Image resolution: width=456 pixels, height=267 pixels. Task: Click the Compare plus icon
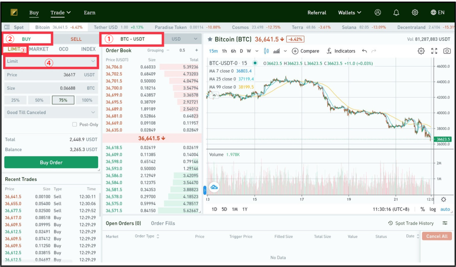(x=295, y=51)
